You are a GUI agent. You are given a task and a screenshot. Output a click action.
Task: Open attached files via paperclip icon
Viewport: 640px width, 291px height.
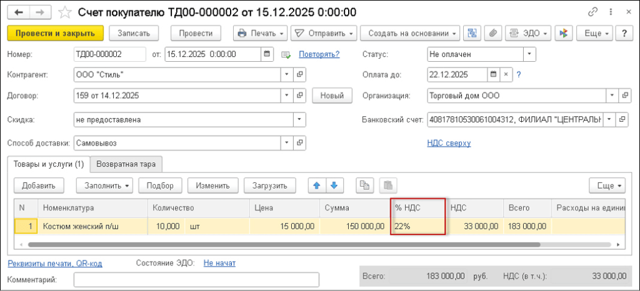(x=492, y=33)
